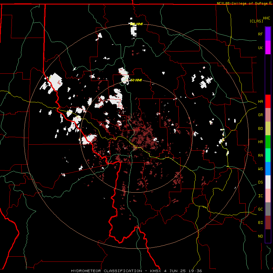Select the GC gray legend swatch

(268, 209)
